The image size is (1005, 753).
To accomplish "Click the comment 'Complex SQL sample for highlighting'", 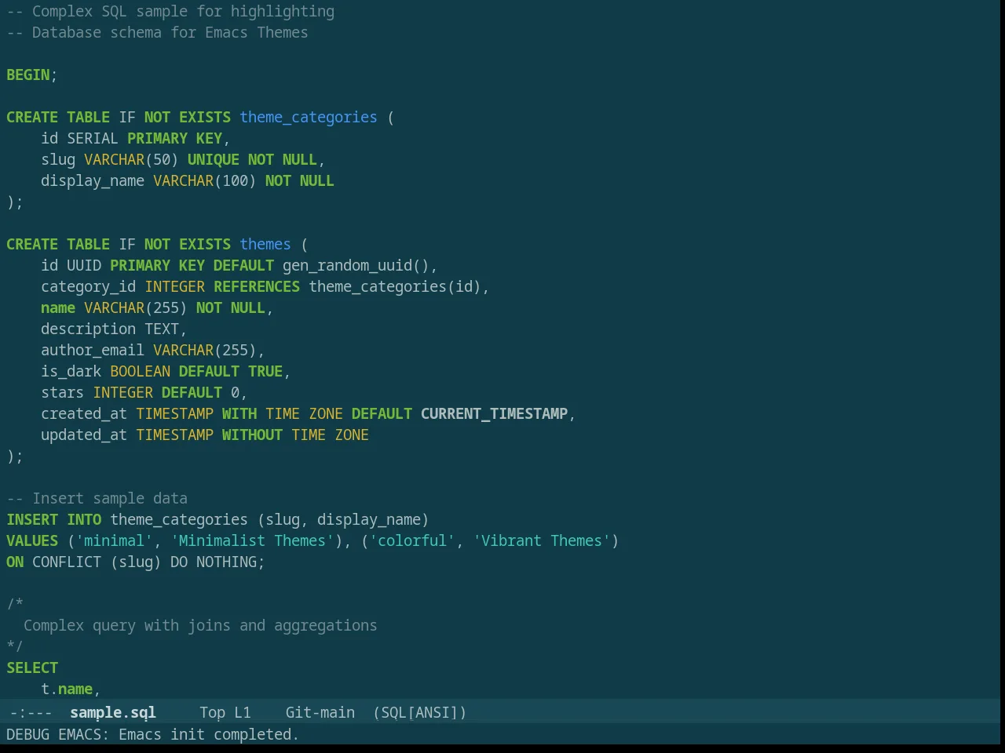I will tap(183, 11).
